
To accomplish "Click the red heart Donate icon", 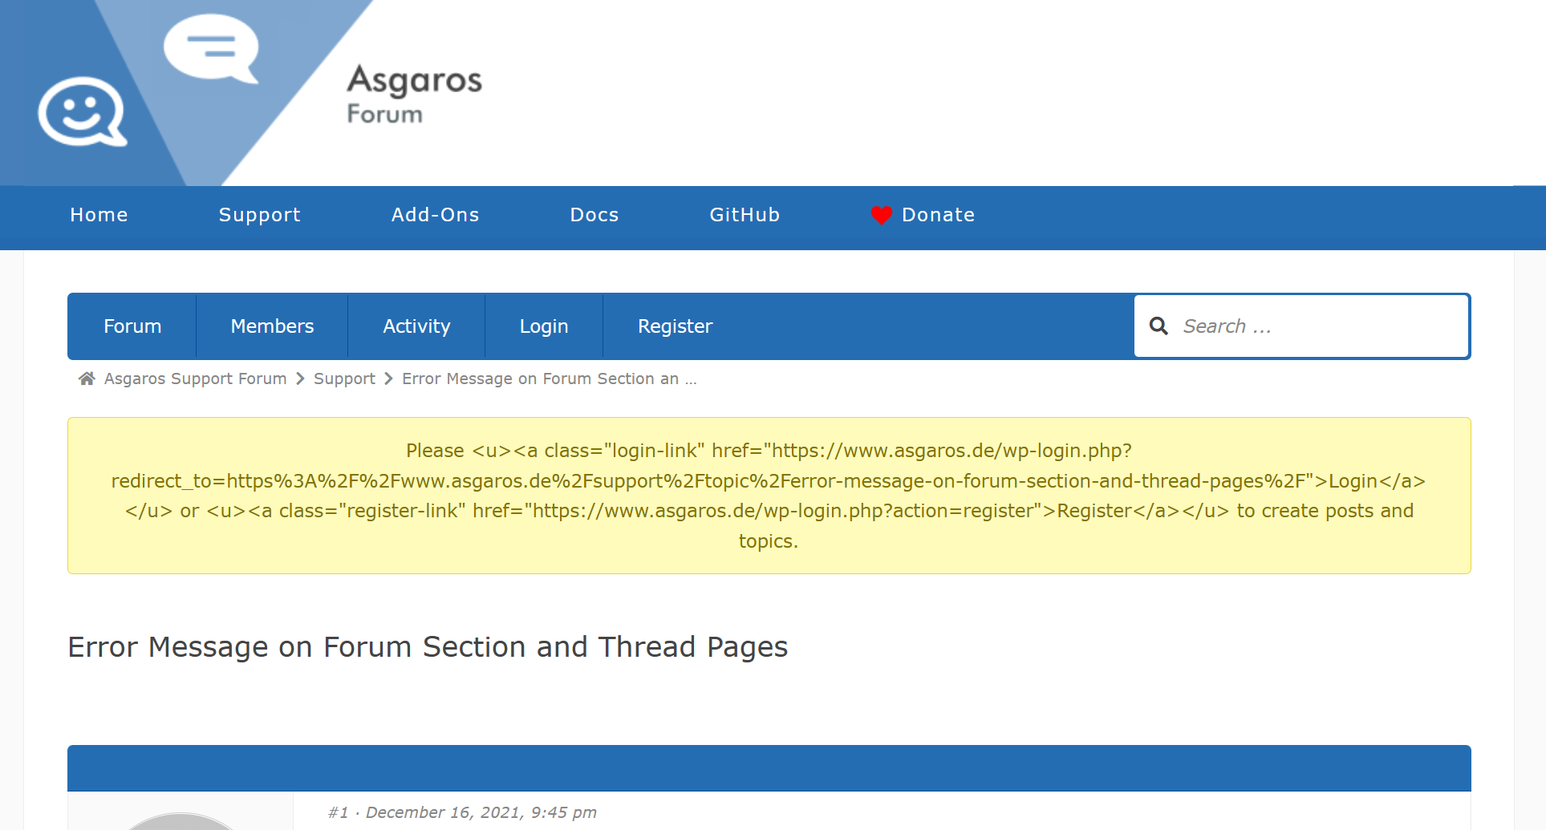I will point(881,215).
